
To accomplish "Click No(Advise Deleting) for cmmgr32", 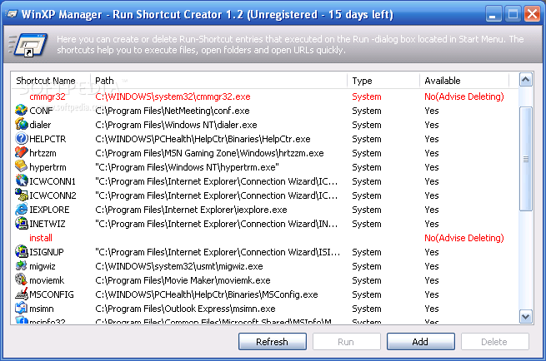I will point(464,96).
